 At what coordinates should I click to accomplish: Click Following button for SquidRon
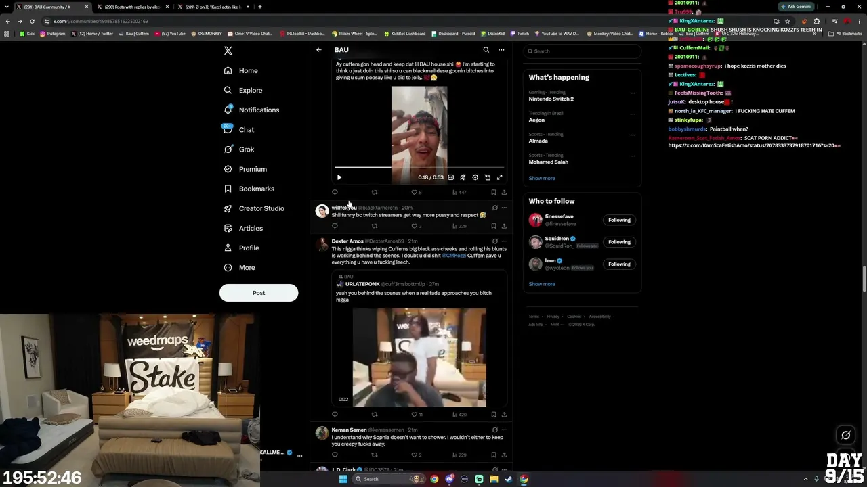tap(619, 242)
